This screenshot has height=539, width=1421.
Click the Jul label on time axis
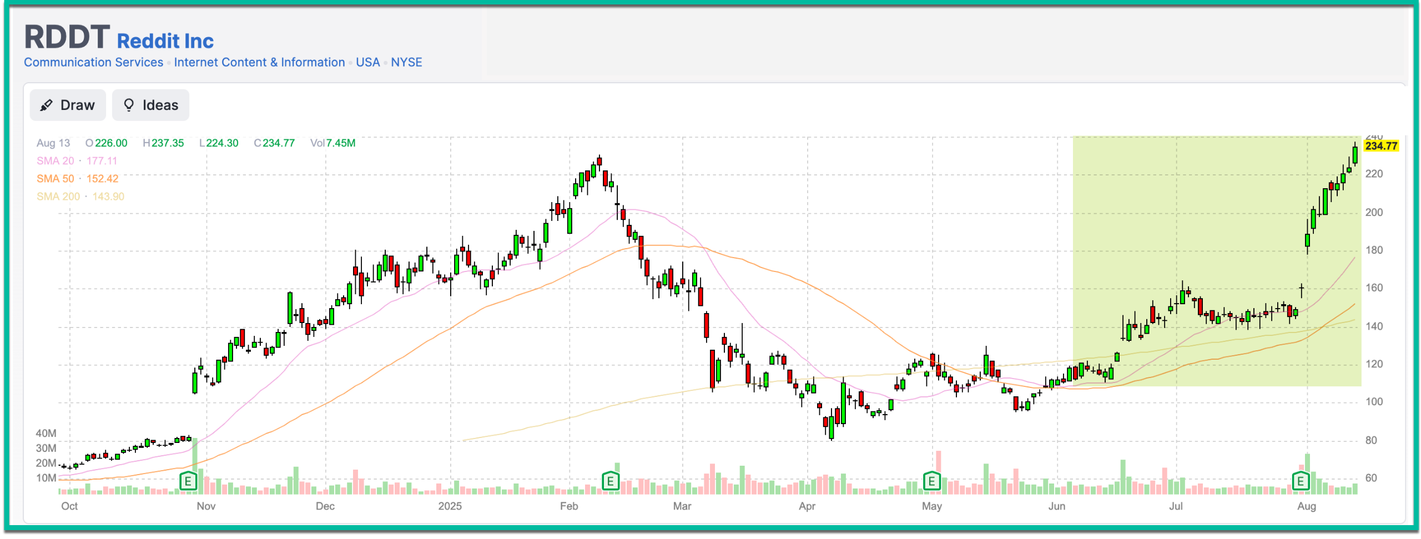1176,506
